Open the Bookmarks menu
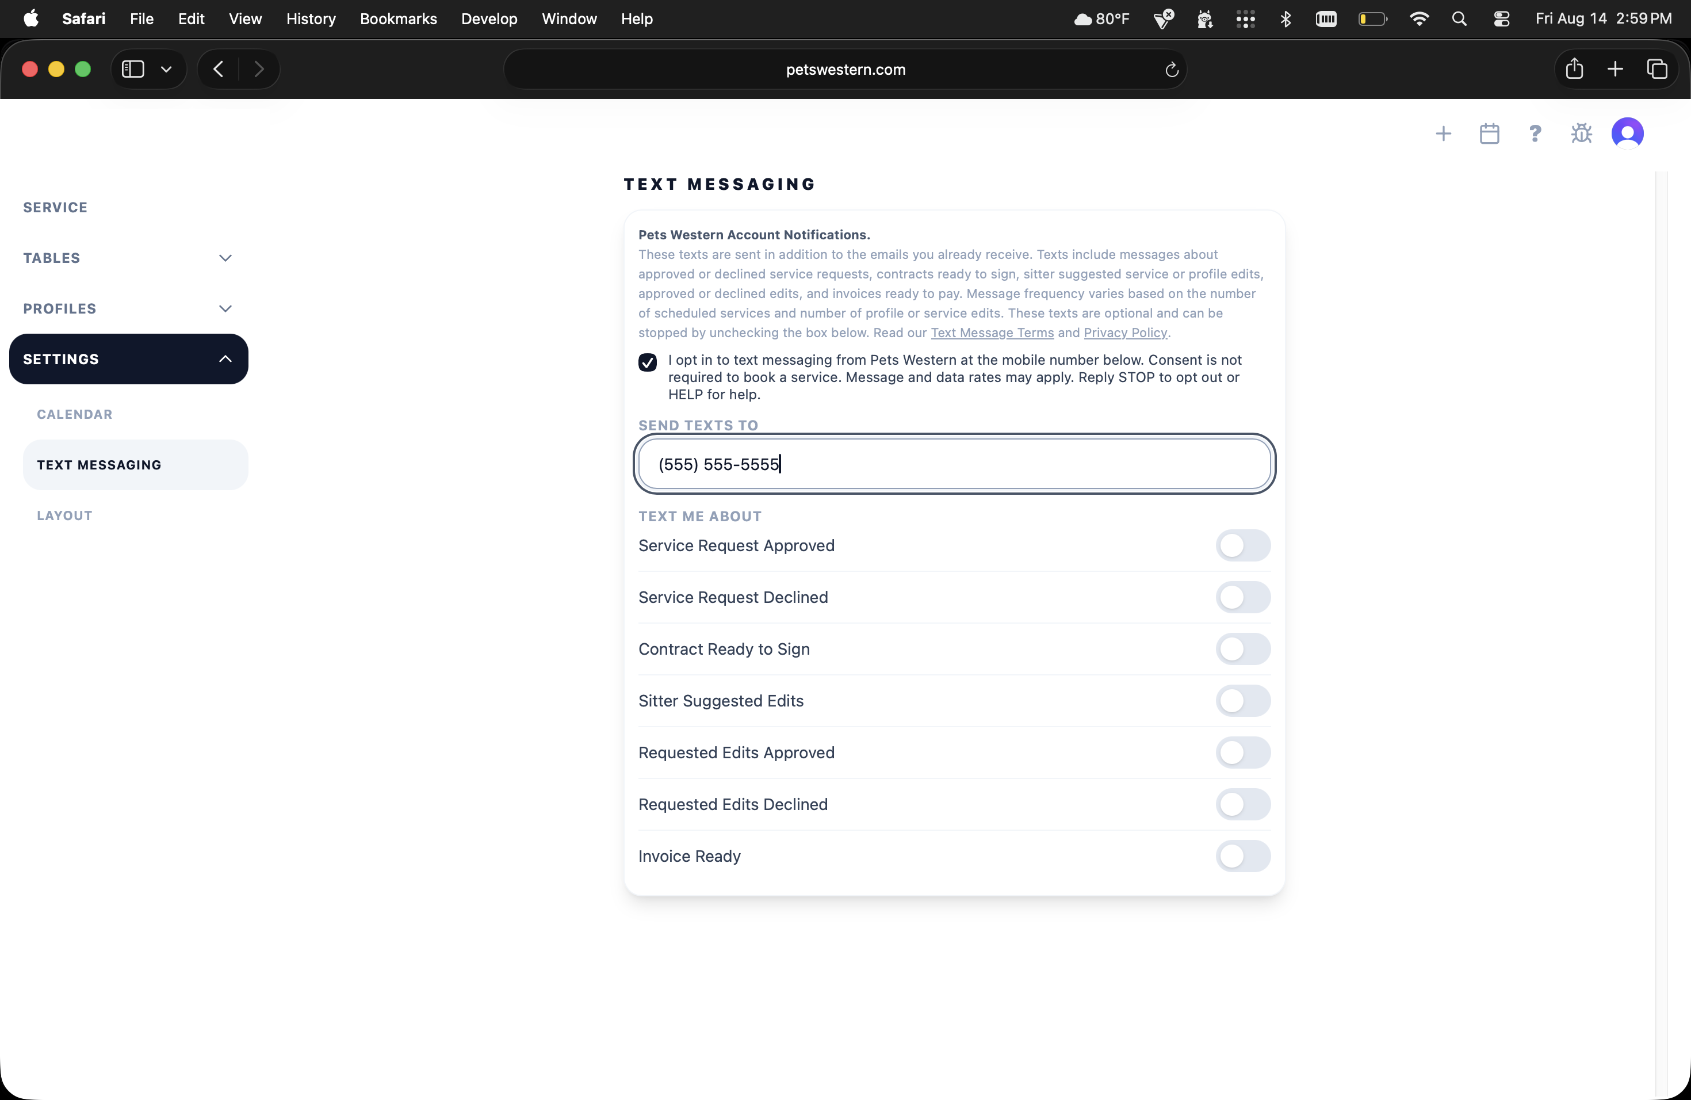Viewport: 1691px width, 1100px height. click(398, 18)
